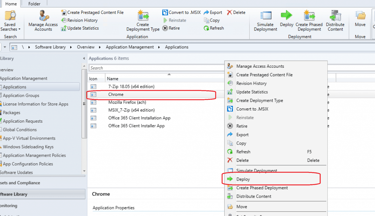Image resolution: width=375 pixels, height=216 pixels.
Task: Select 7-Zip 18.05 (x64 edition) application
Action: coord(131,87)
